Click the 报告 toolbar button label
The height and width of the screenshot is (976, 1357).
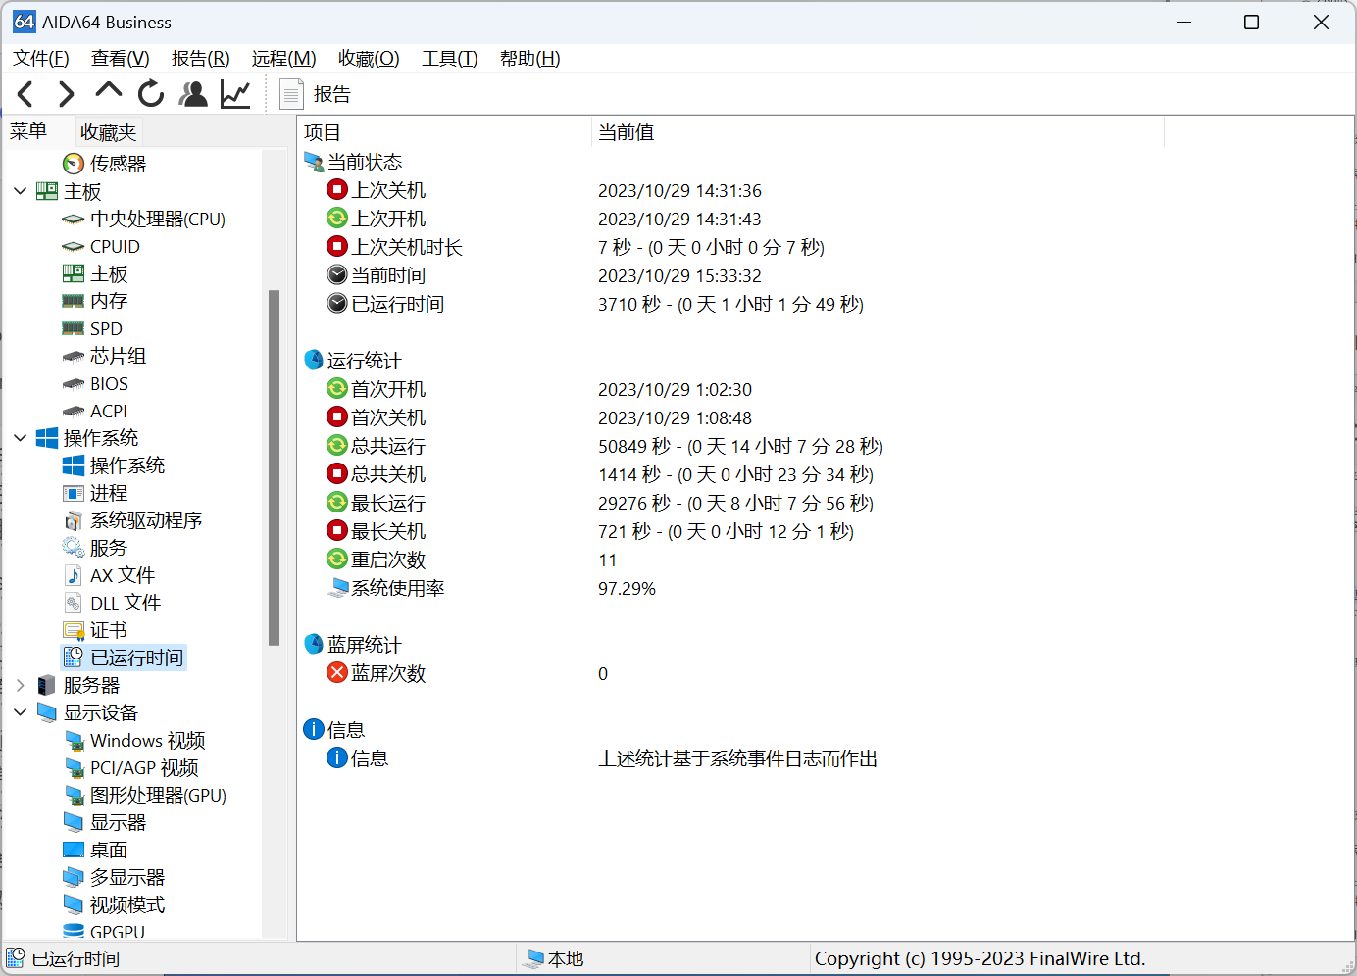click(332, 94)
